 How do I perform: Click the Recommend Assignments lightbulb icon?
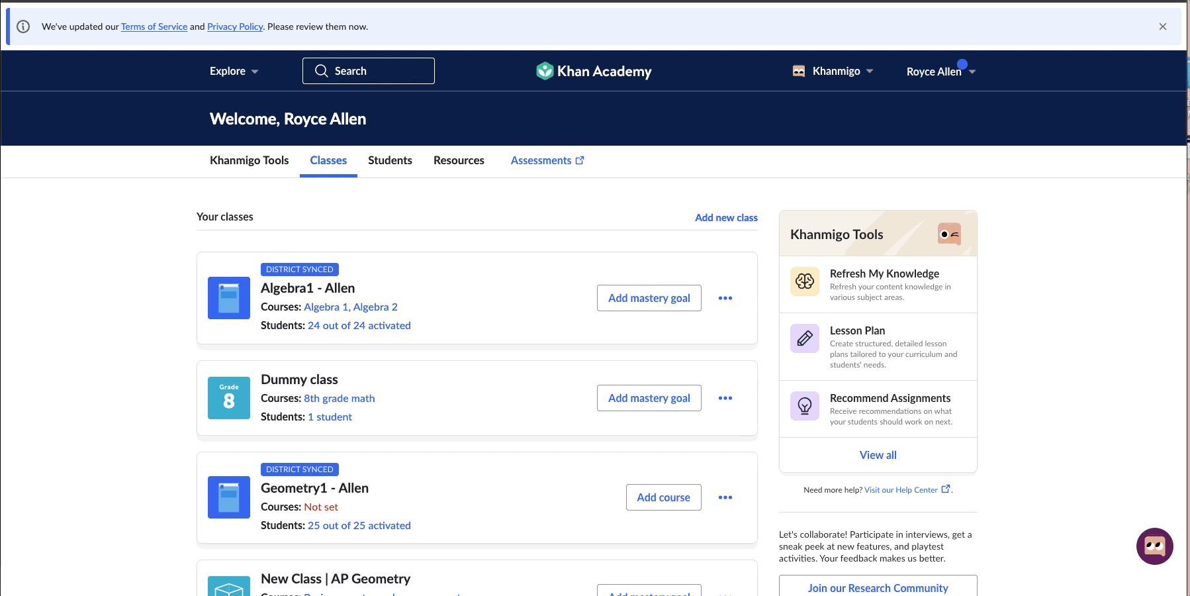coord(805,406)
